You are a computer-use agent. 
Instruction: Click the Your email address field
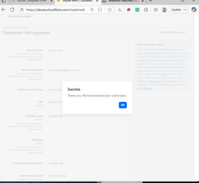click(x=85, y=70)
